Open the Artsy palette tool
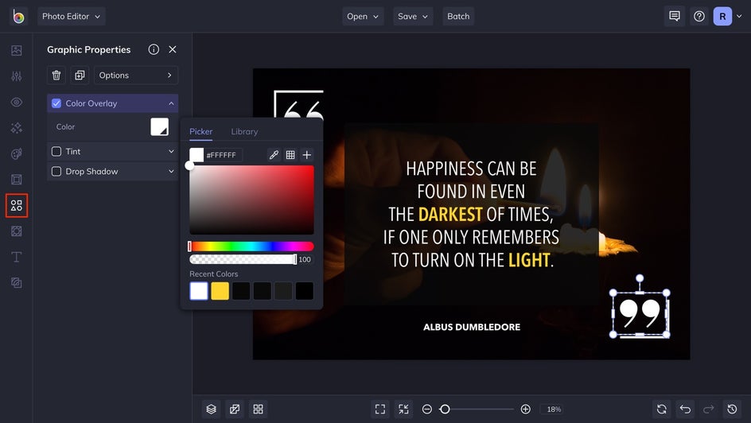This screenshot has height=423, width=751. (x=16, y=153)
